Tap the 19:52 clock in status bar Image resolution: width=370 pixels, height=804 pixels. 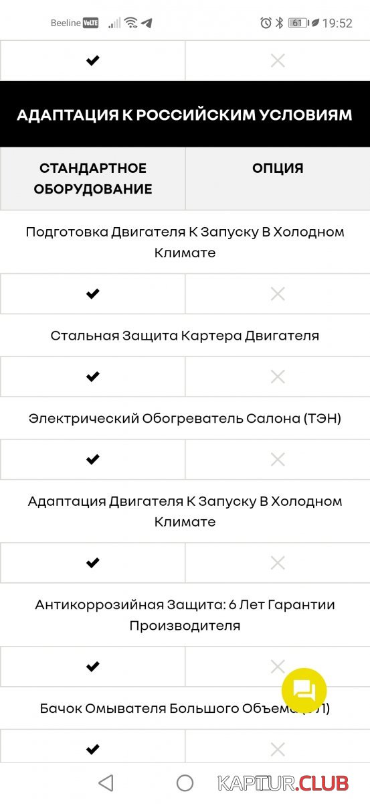point(337,23)
